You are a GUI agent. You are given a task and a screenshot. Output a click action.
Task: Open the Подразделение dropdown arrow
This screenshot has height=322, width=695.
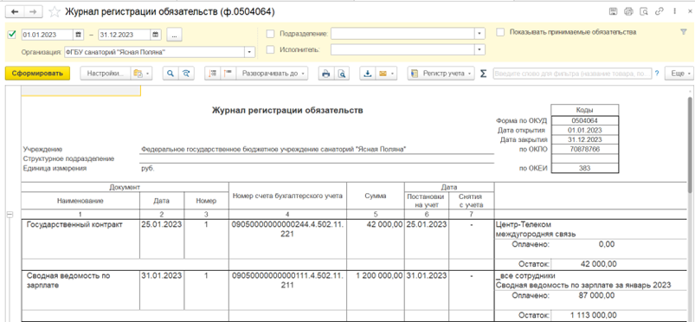[x=479, y=34]
